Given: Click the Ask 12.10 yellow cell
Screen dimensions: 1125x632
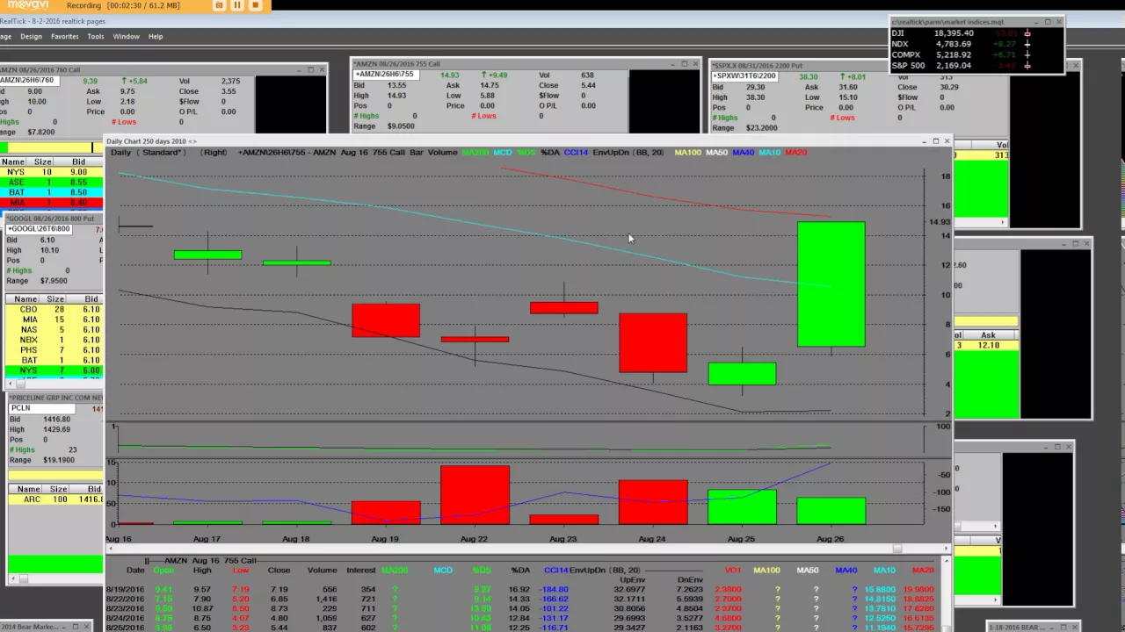Looking at the screenshot, I should (986, 345).
